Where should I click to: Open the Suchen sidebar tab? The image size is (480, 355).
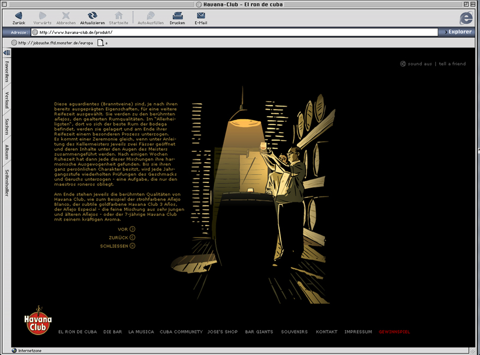tap(7, 126)
